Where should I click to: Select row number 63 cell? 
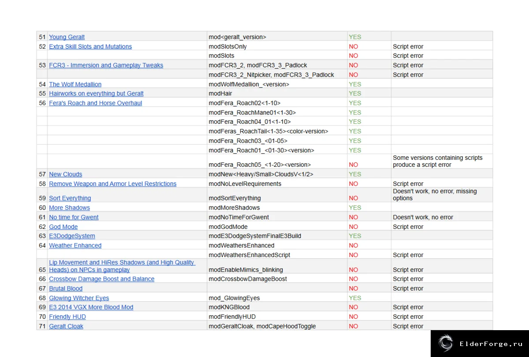click(x=42, y=236)
